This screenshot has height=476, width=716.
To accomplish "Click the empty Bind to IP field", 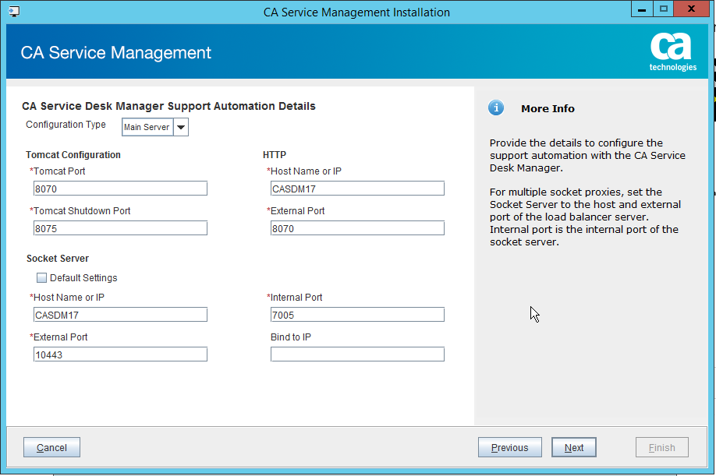I will (357, 354).
